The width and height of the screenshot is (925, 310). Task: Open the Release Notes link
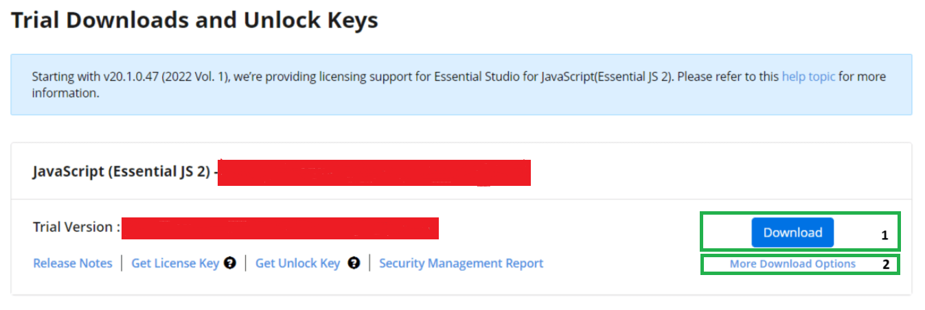tap(73, 263)
